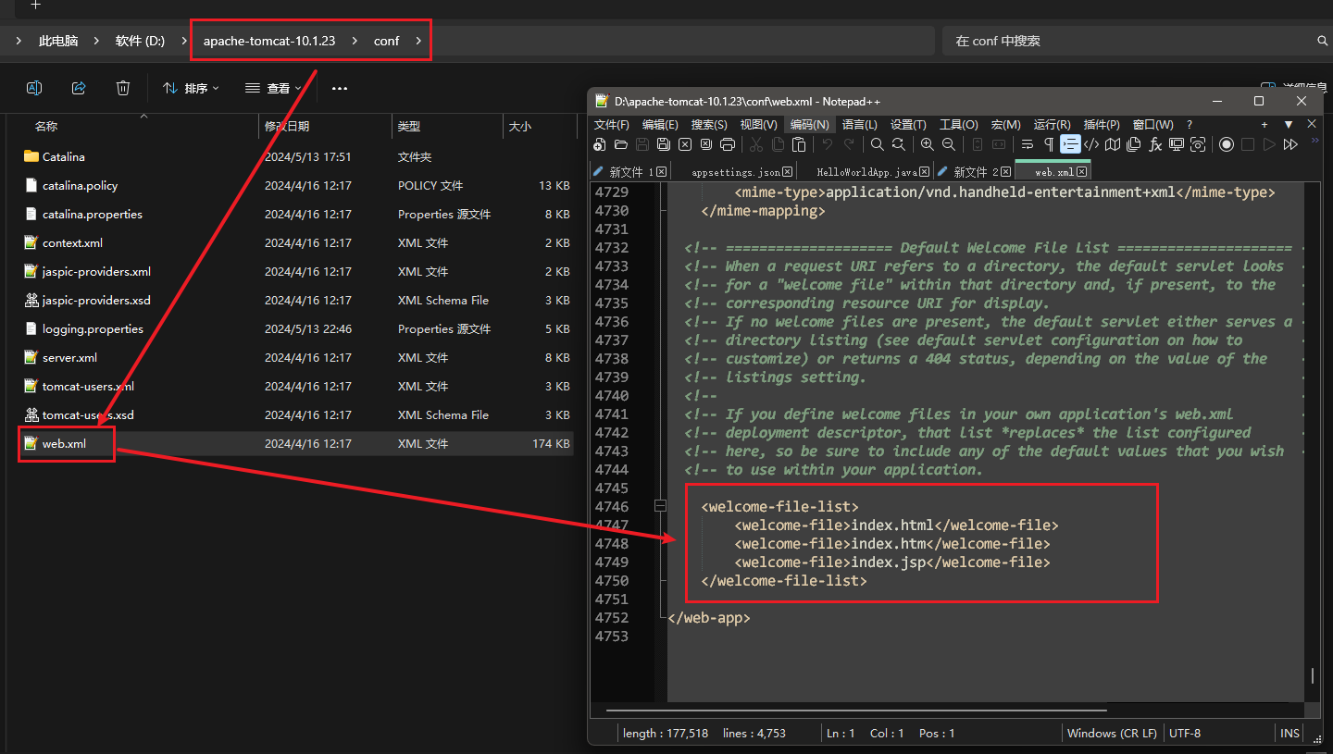
Task: Open the 编码(N) menu
Action: (x=810, y=125)
